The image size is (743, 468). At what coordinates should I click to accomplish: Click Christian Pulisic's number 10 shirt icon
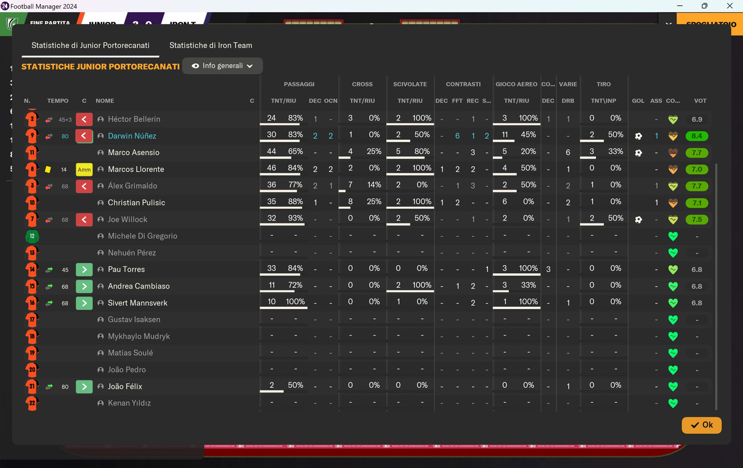click(32, 203)
